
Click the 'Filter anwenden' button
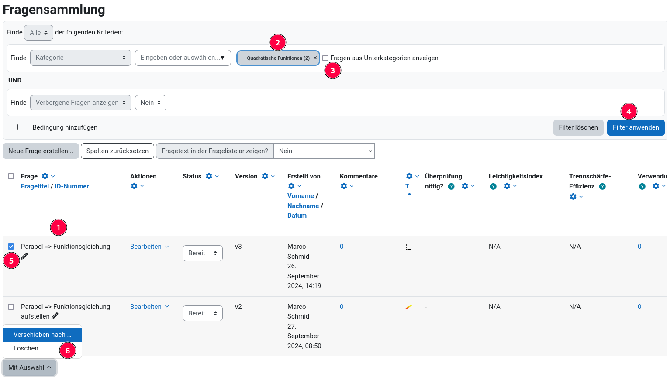[636, 127]
